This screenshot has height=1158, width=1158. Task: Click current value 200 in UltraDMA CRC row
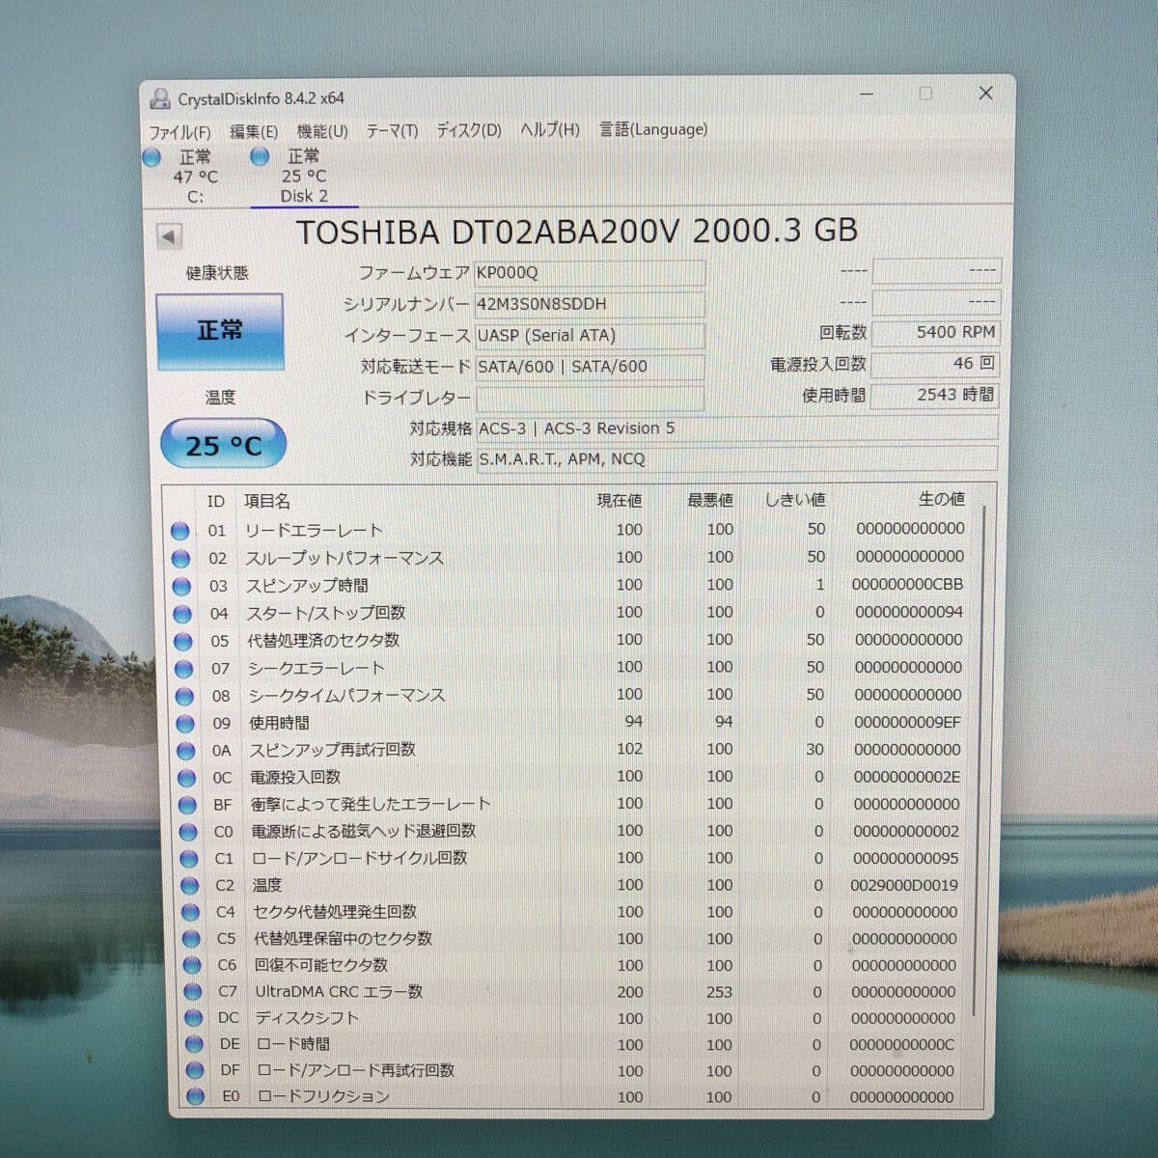[630, 992]
